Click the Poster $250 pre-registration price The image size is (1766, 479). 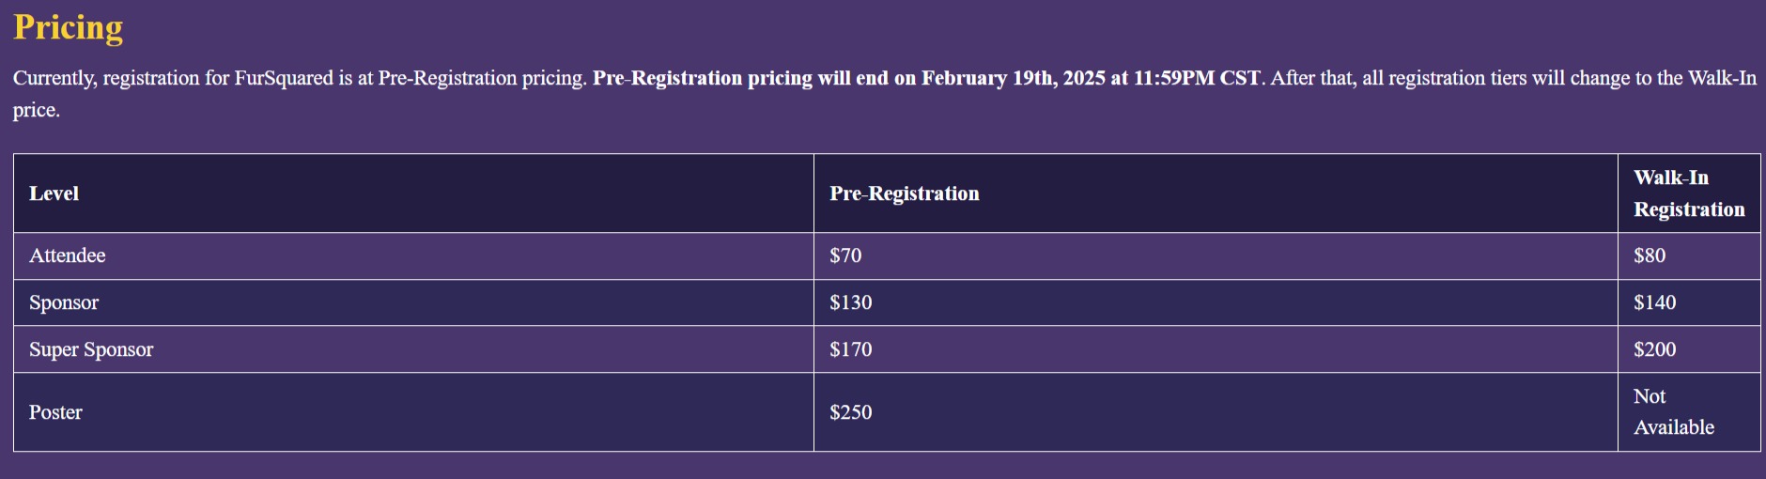click(850, 412)
